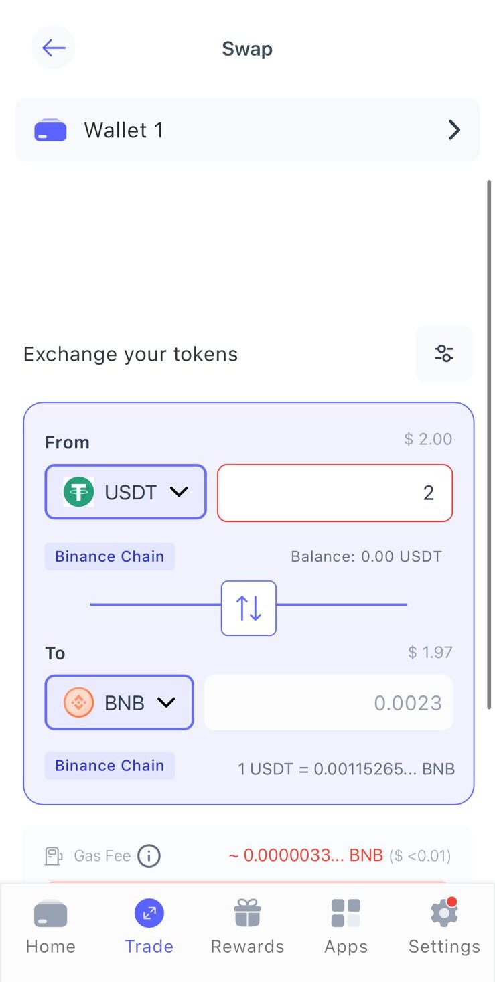Click the To amount field showing 0.0023
This screenshot has height=982, width=495.
[x=328, y=702]
